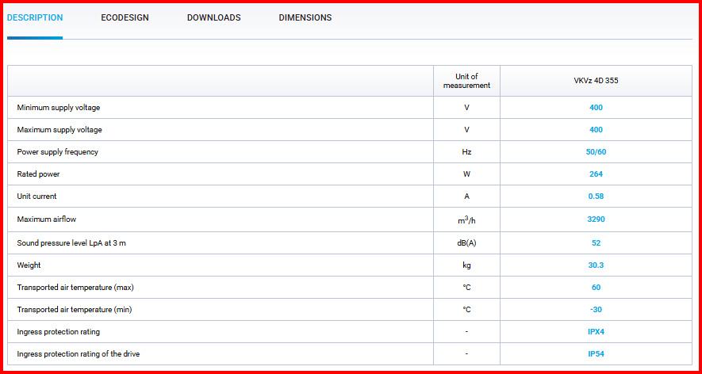
Task: Click the IP54 drive protection rating
Action: pyautogui.click(x=596, y=354)
